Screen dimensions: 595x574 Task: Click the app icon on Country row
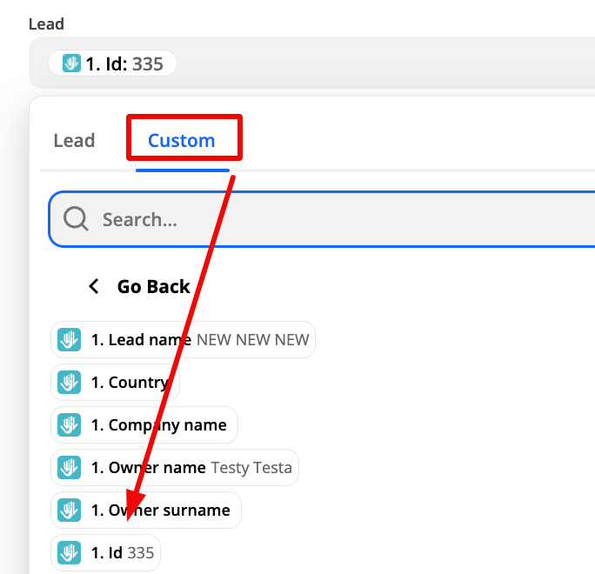click(69, 382)
